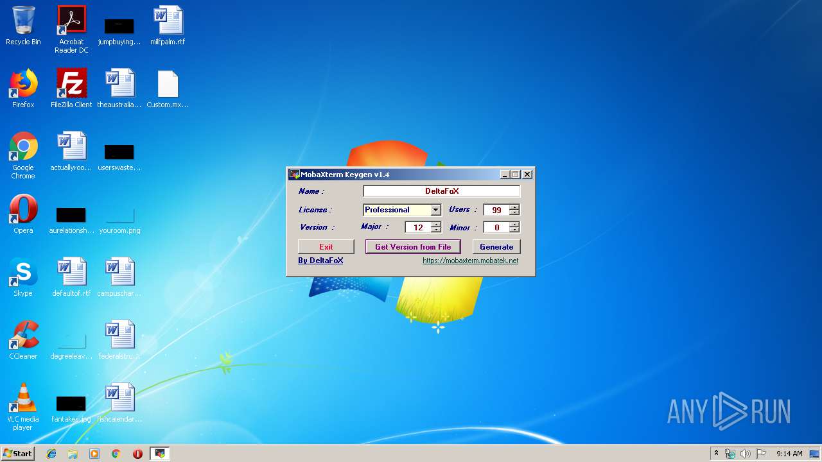Open the License type dropdown
This screenshot has height=462, width=822.
pos(436,210)
